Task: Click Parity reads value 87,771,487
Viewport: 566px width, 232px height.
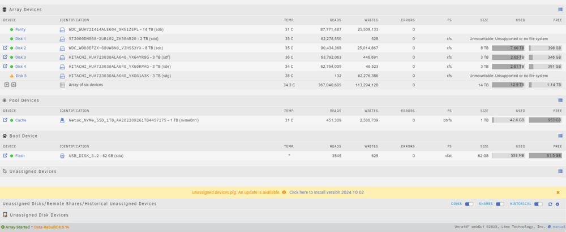Action: [331, 29]
